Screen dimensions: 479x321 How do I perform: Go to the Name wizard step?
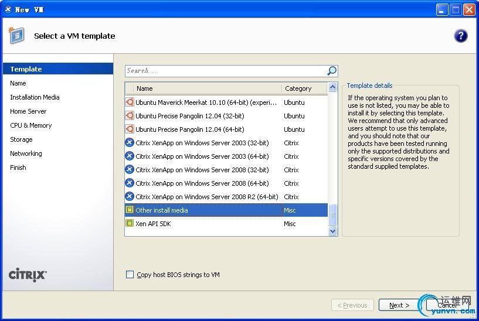(x=18, y=83)
